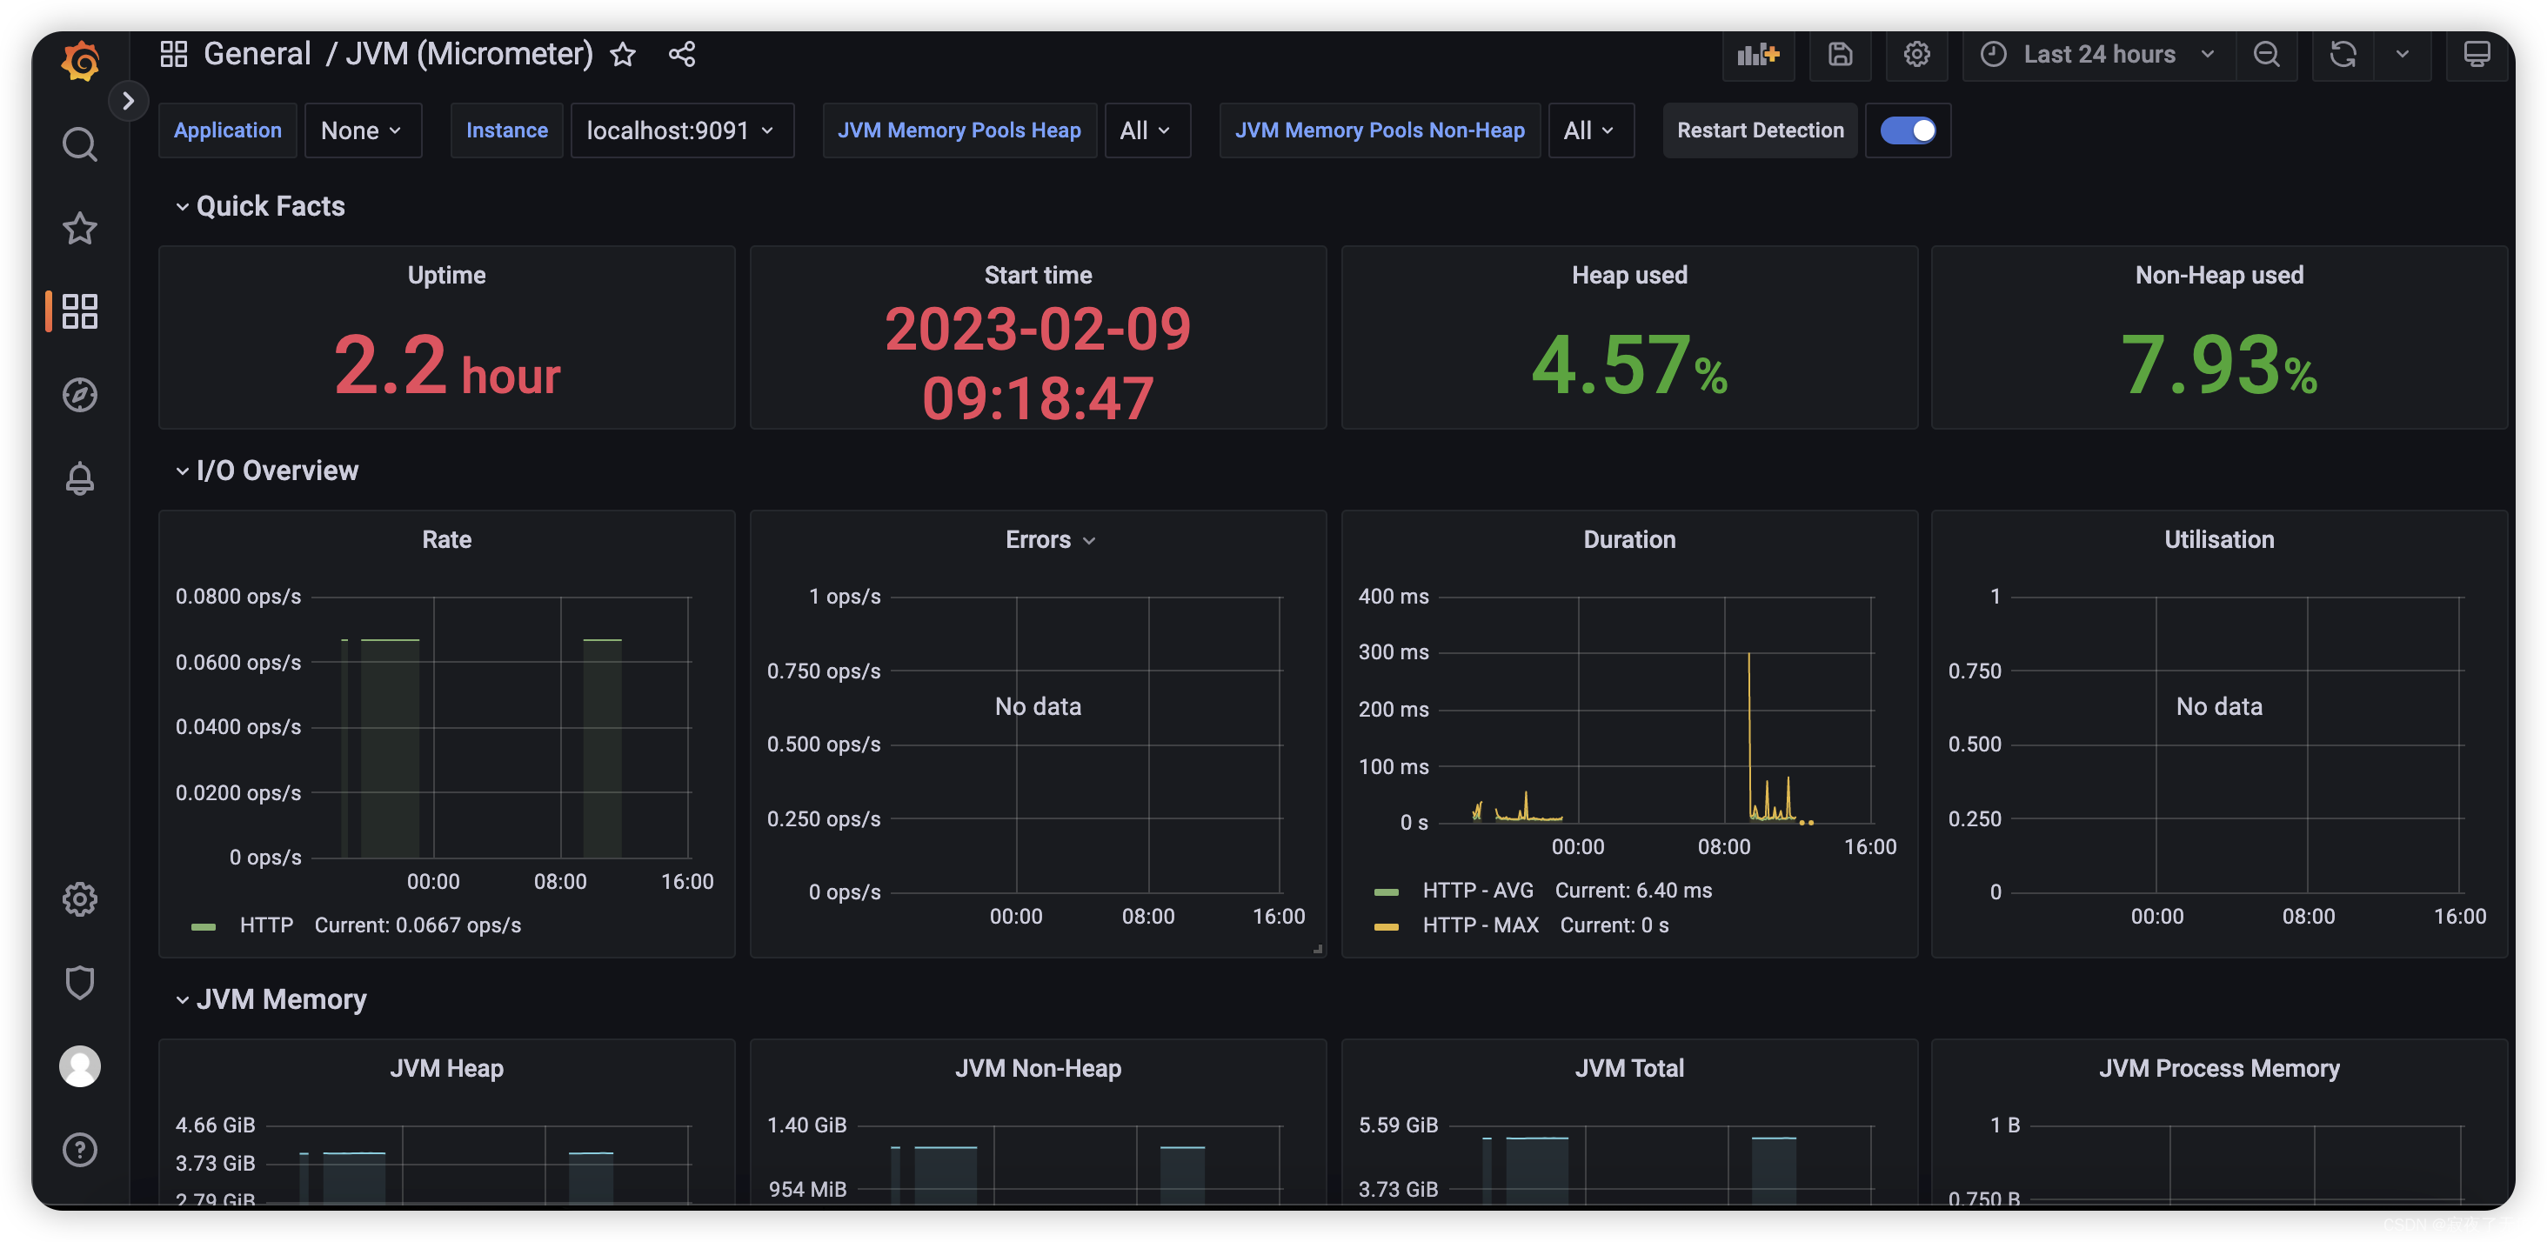Viewport: 2547px width, 1242px height.
Task: Collapse the JVM Memory row
Action: coord(271,999)
